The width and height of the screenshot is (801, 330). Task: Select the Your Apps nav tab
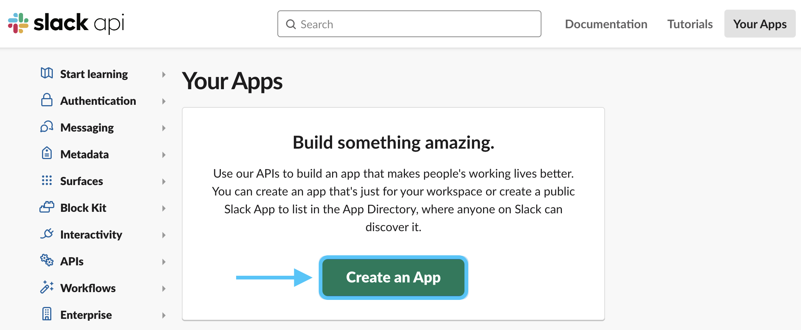pos(760,24)
